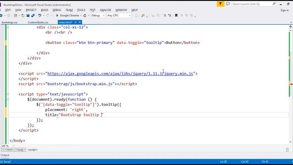The width and height of the screenshot is (293, 165).
Task: Open the WINDOW menu
Action: [121, 10]
